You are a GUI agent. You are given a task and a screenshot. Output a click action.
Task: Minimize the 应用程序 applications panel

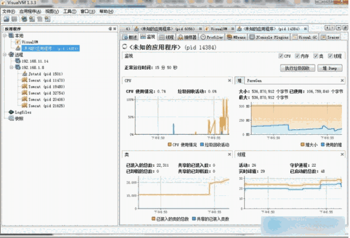110,29
